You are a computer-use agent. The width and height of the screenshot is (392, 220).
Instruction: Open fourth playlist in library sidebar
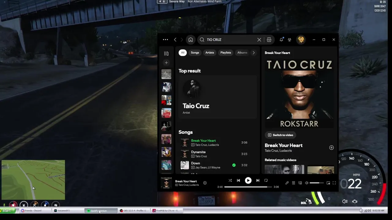[166, 113]
